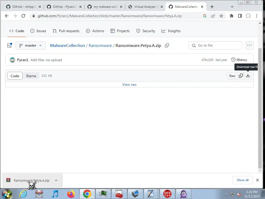Close the Virtual Analyzer tab
Viewport: 265px width, 199px height.
click(x=162, y=7)
